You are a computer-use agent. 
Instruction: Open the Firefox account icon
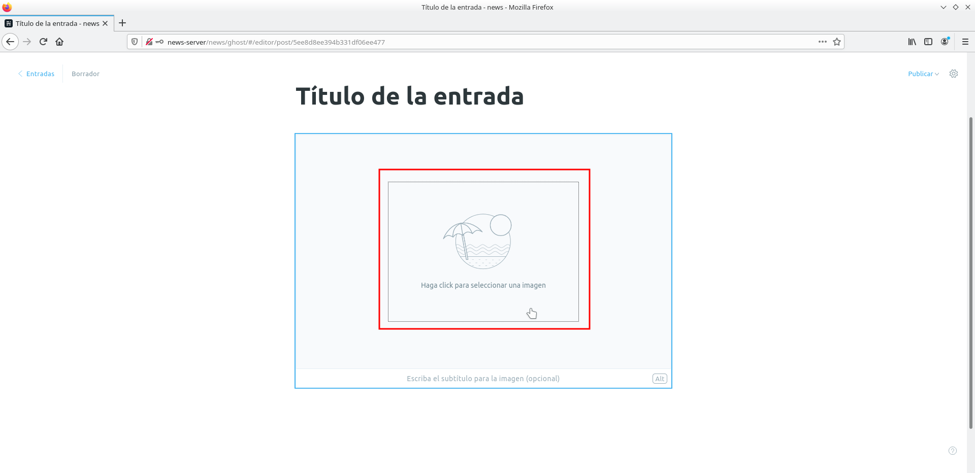945,42
